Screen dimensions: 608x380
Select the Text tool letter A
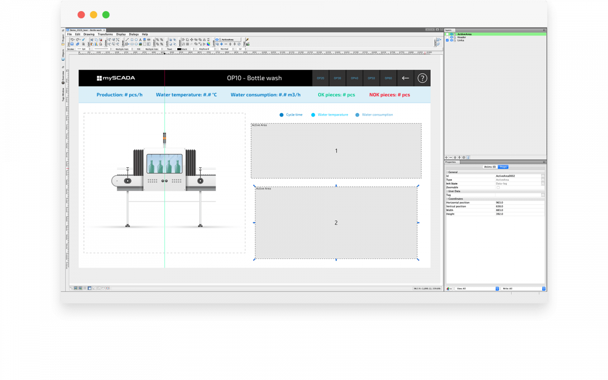(x=140, y=40)
